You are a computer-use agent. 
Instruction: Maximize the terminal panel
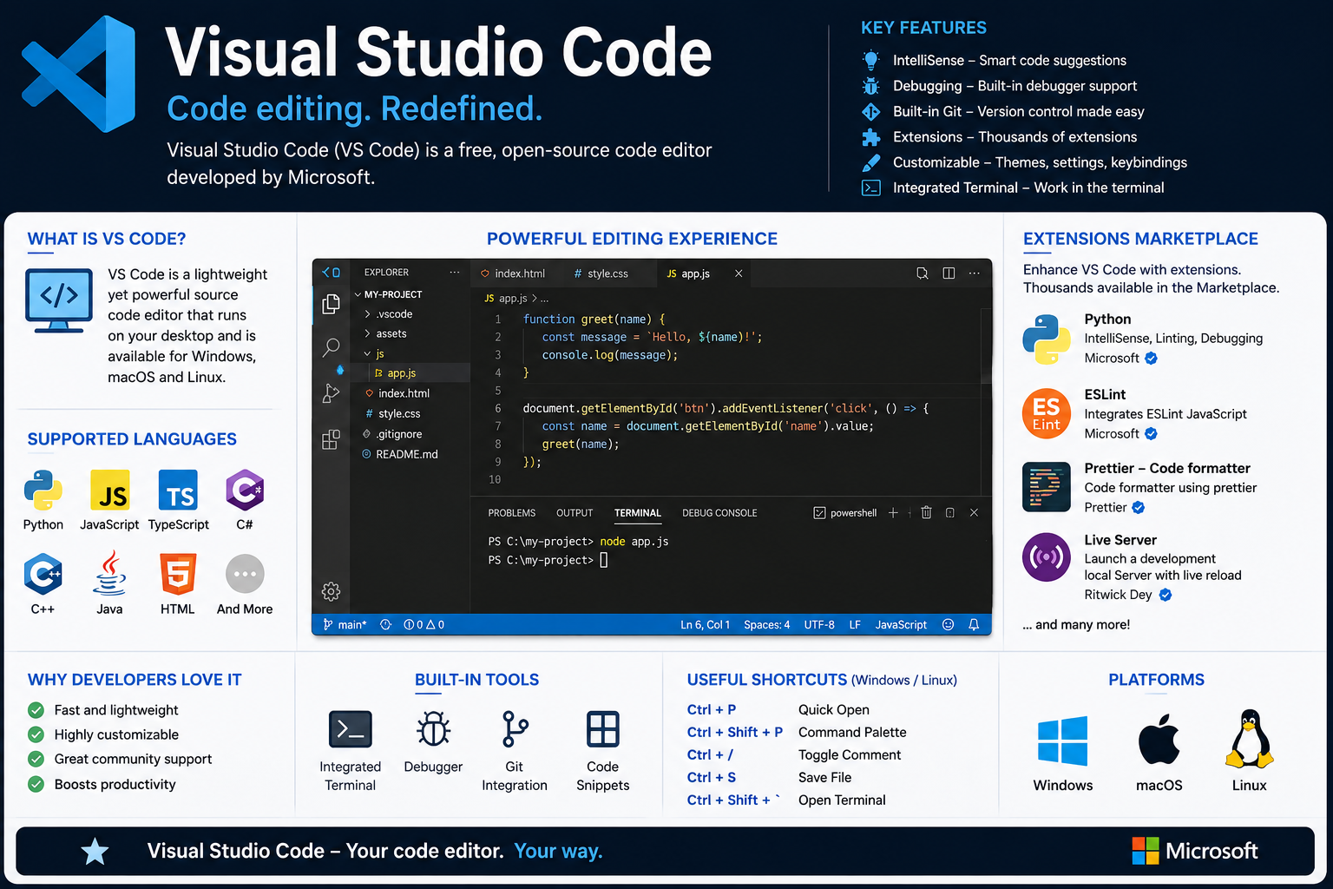pos(950,513)
